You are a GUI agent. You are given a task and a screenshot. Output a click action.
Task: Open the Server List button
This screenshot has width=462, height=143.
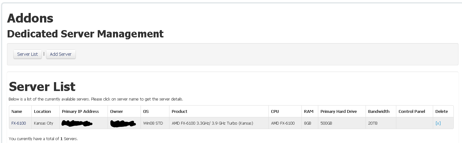[x=28, y=54]
